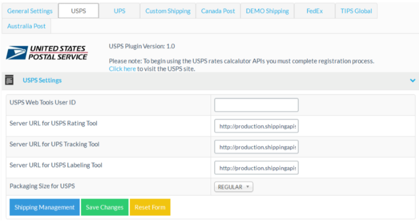Focus the USPS Web Tools User ID field
The image size is (419, 221).
coord(256,105)
